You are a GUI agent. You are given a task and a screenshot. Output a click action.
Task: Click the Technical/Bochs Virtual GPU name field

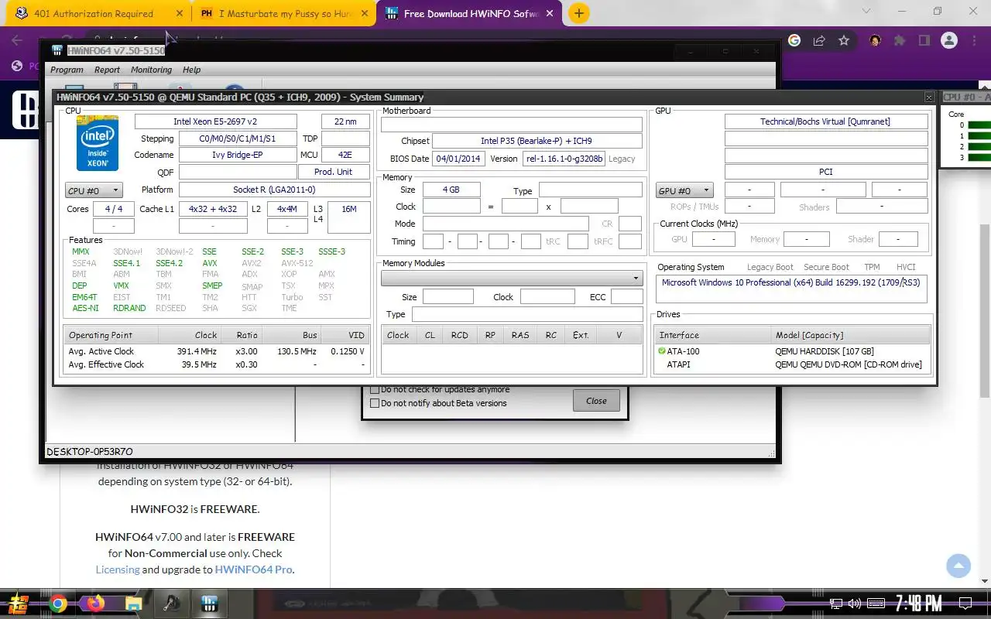[x=825, y=121]
